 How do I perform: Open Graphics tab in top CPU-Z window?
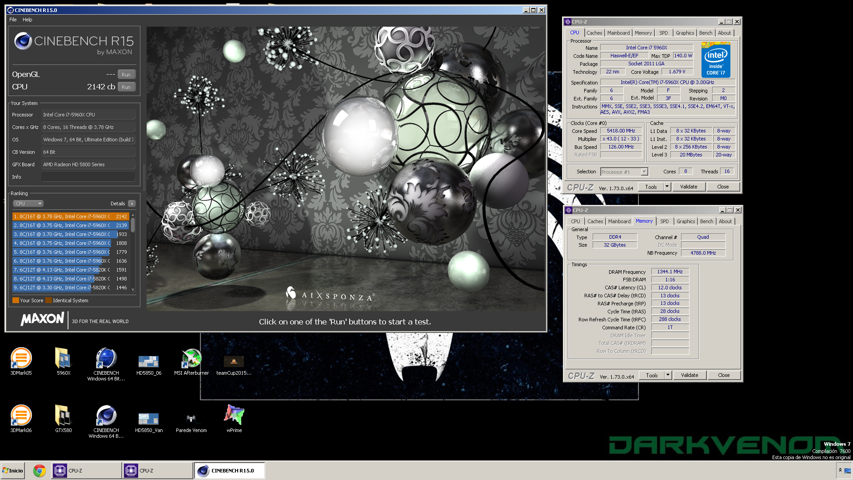tap(685, 33)
